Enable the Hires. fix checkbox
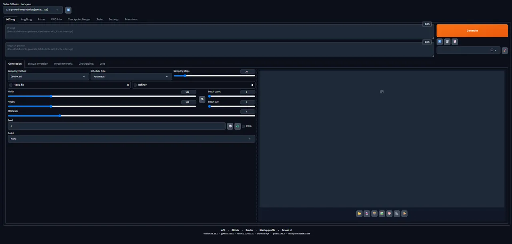 tap(11, 85)
